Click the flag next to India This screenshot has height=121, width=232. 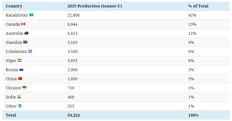tap(19, 97)
